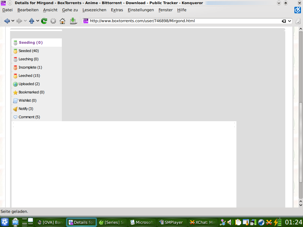Clear the address bar with the erase icon
The image size is (303, 227).
tap(284, 21)
